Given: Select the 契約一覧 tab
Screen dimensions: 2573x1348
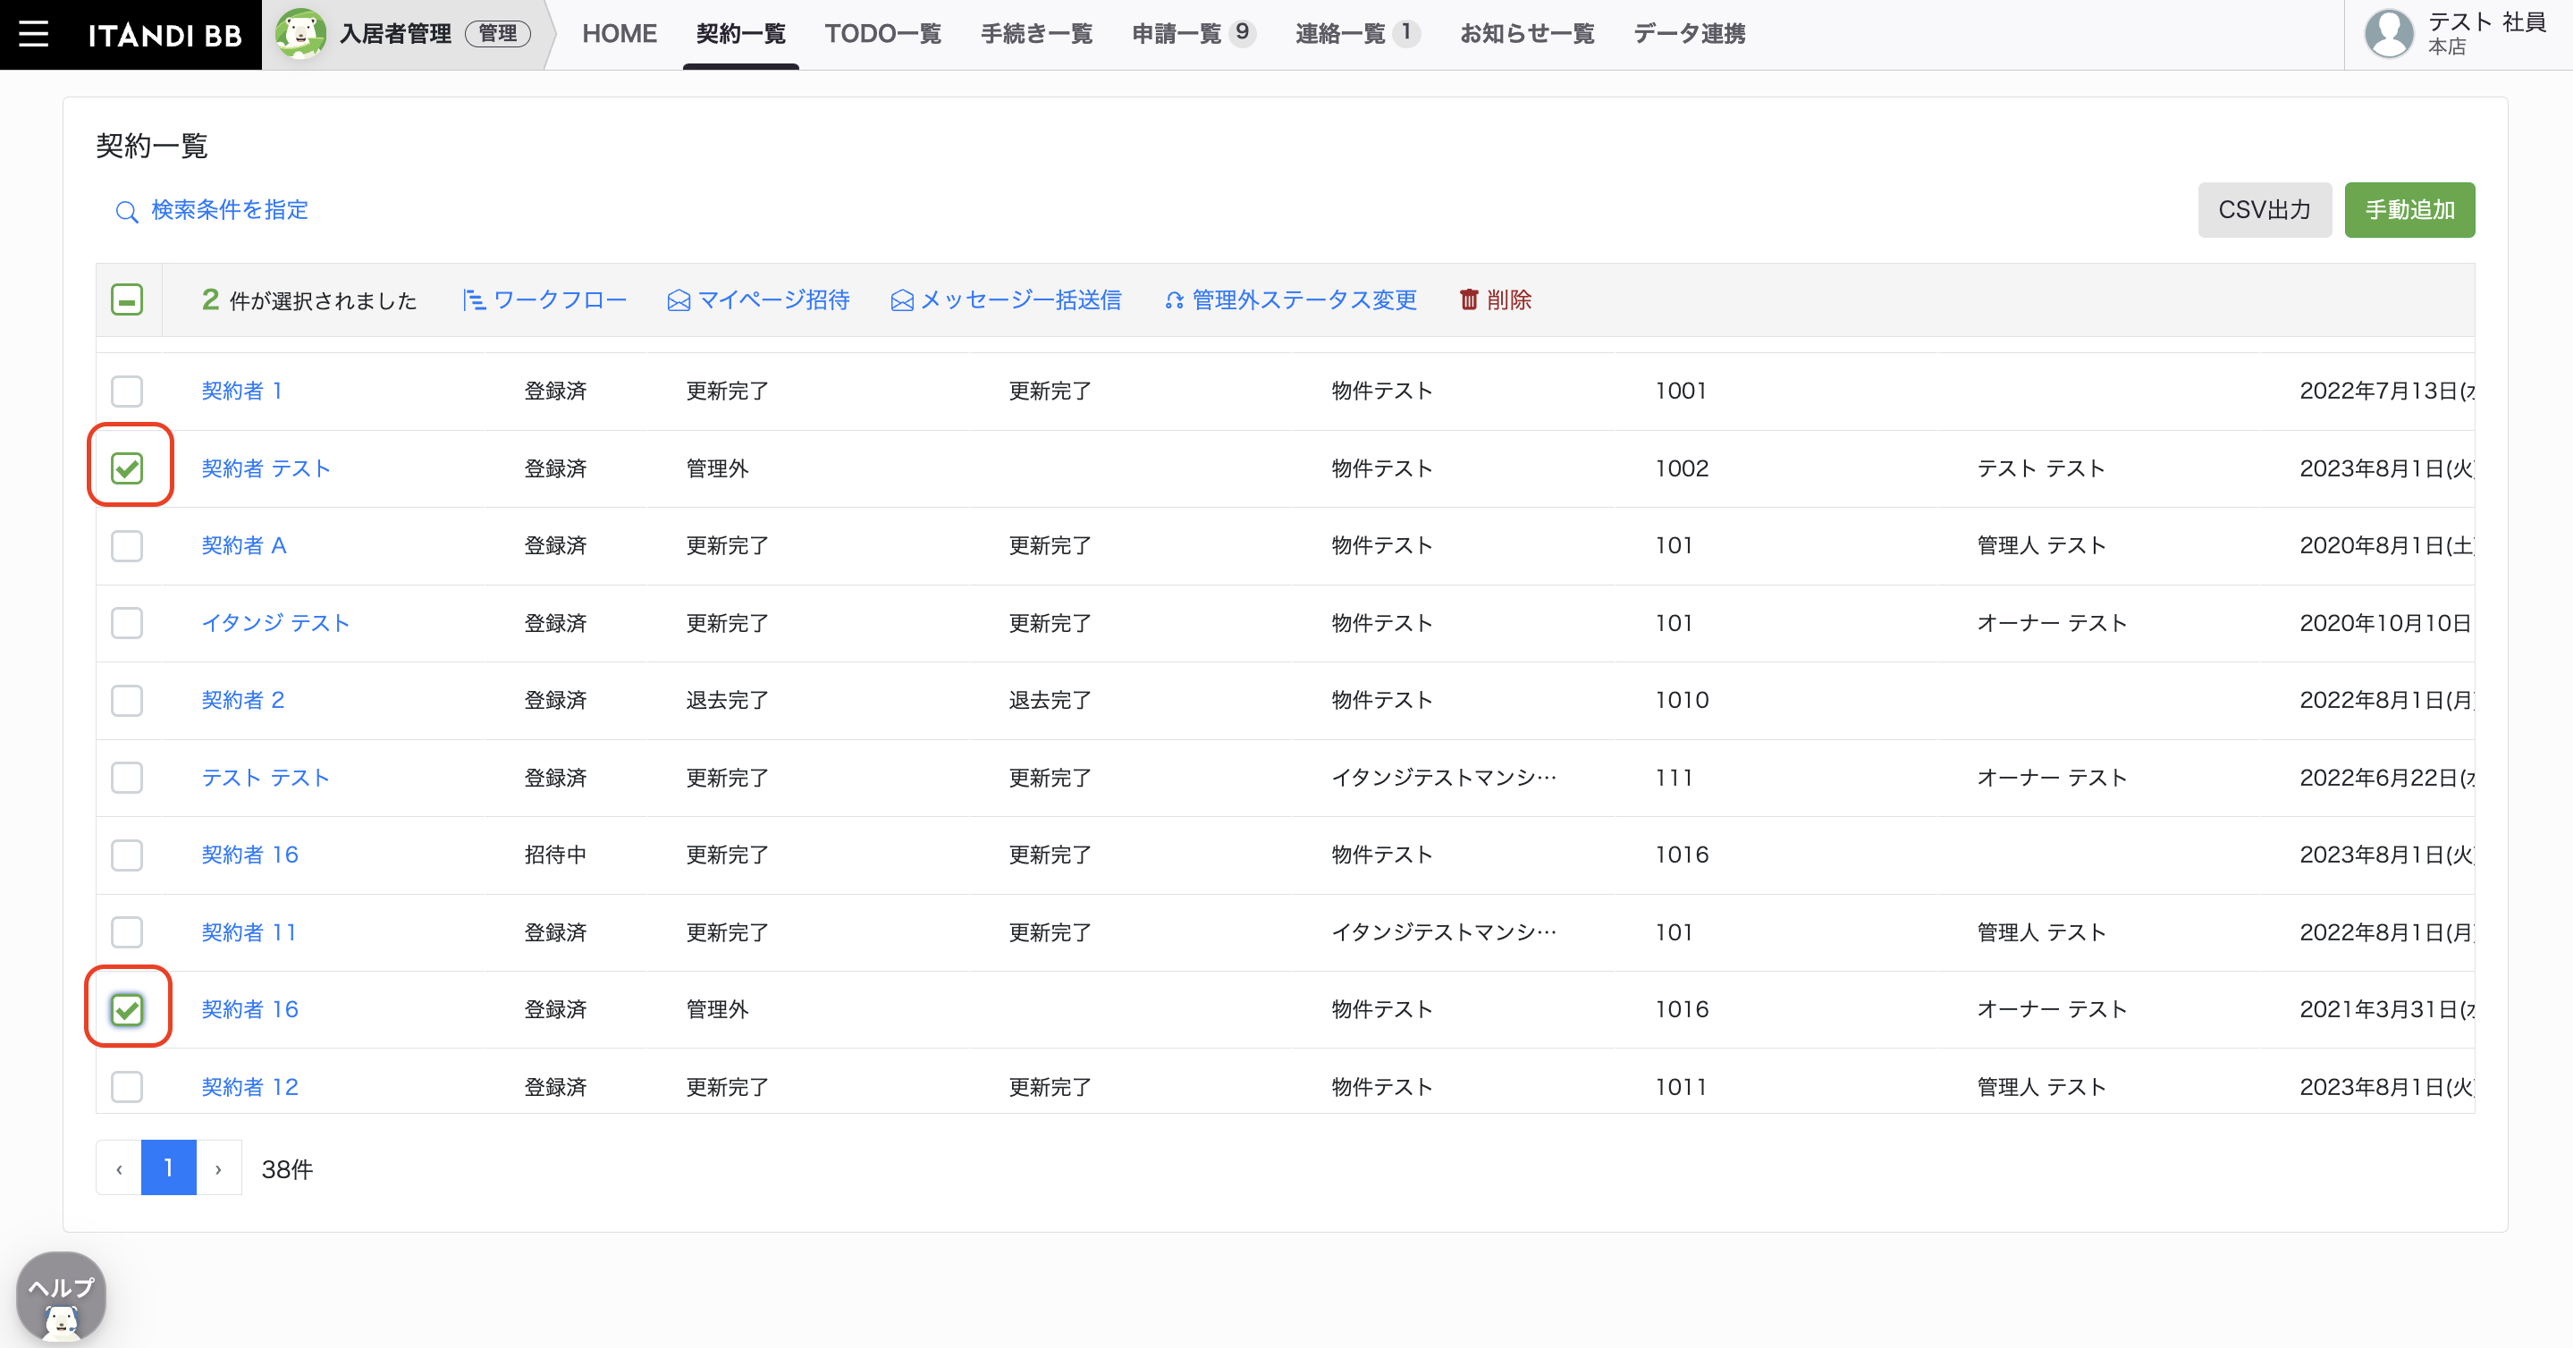Looking at the screenshot, I should tap(741, 34).
